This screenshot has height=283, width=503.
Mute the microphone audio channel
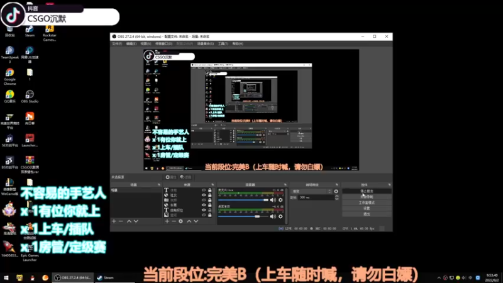pos(273,200)
